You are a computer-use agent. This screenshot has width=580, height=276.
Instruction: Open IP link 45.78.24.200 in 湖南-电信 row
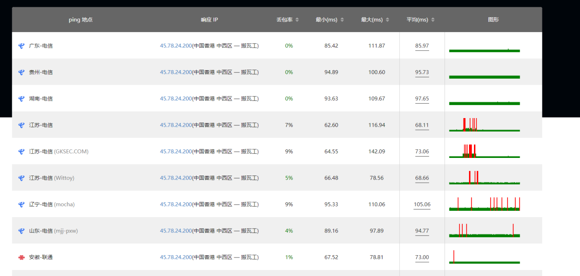(176, 99)
